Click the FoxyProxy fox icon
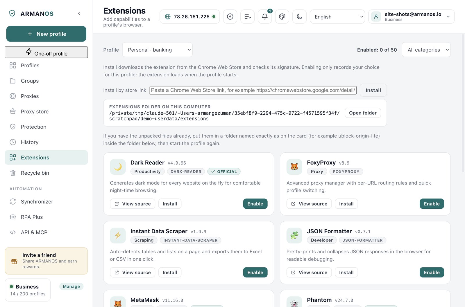The image size is (465, 307). click(x=294, y=167)
